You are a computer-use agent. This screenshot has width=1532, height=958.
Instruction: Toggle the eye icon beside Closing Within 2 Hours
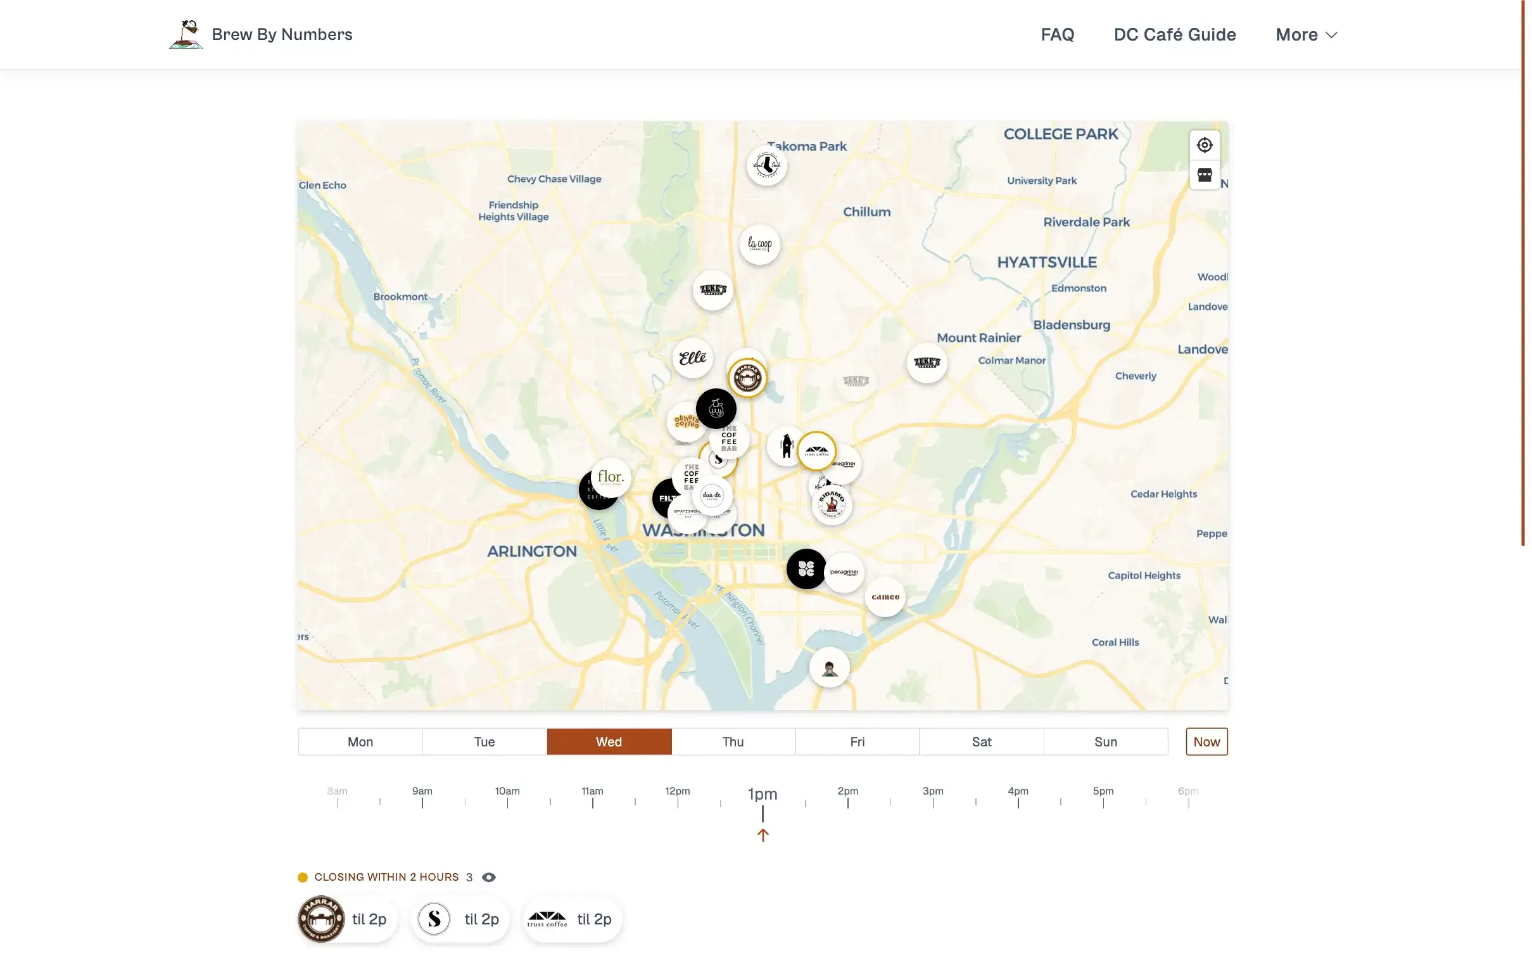tap(488, 878)
